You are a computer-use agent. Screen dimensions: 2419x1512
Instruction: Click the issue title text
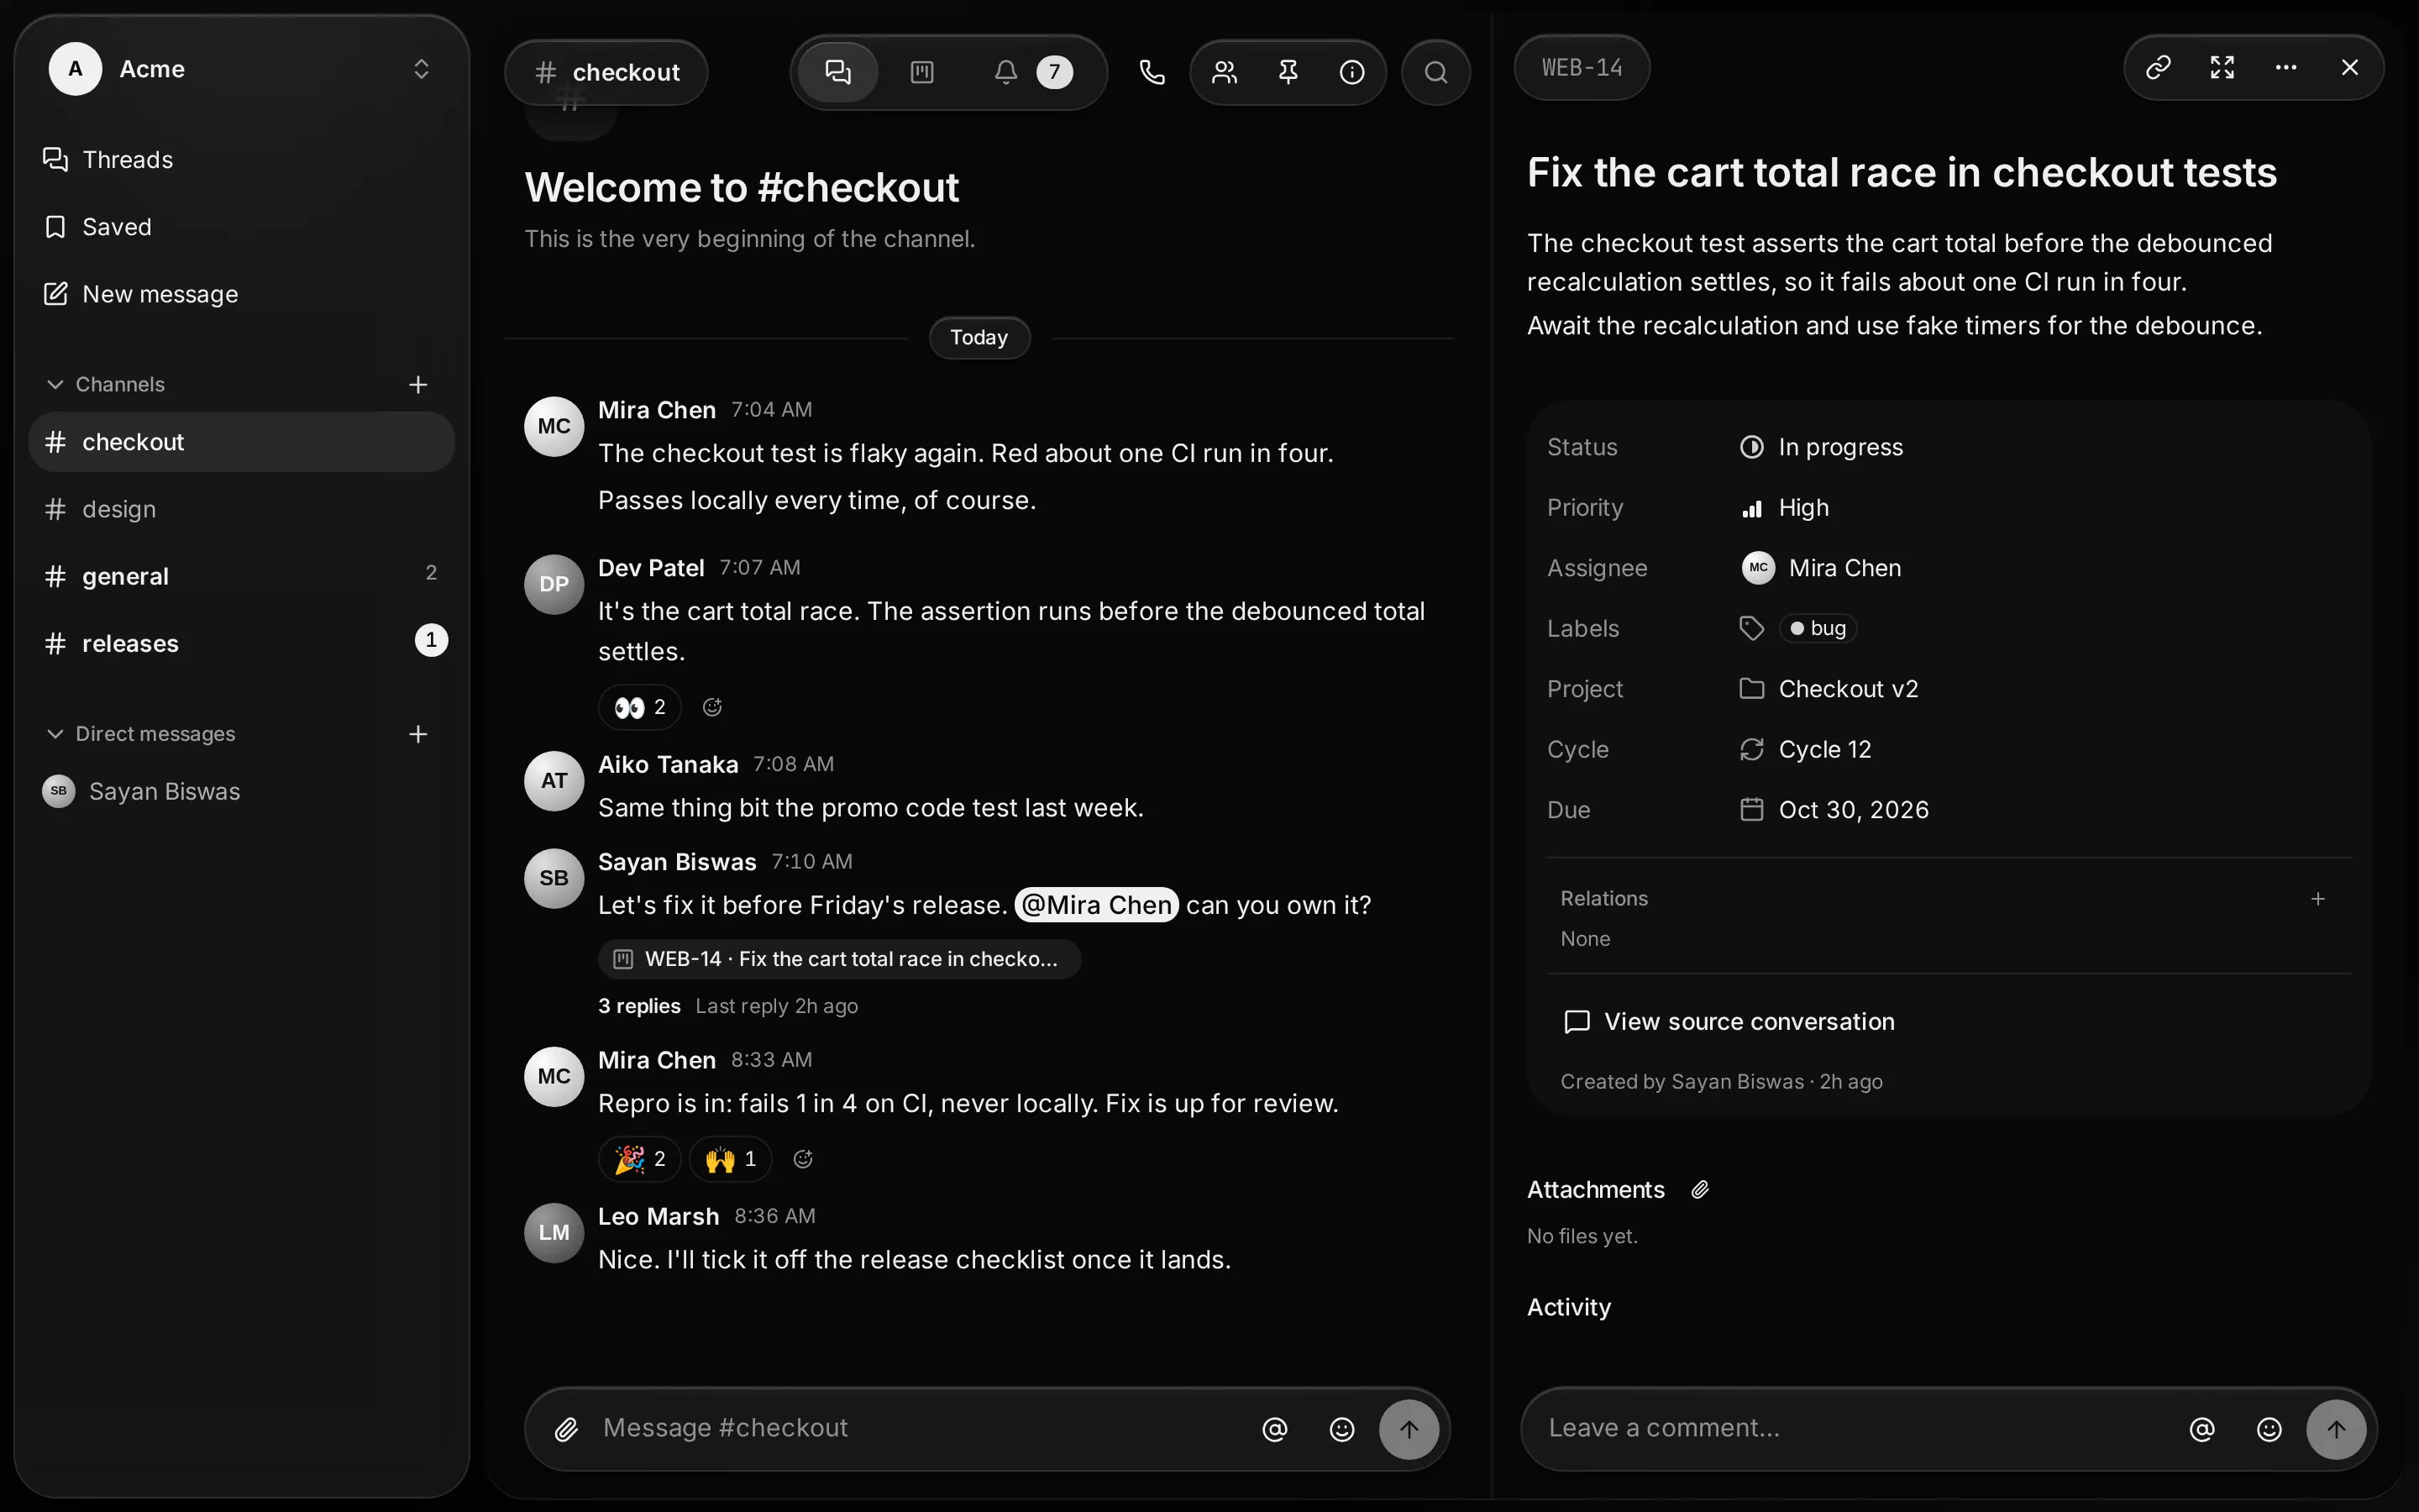tap(1902, 173)
